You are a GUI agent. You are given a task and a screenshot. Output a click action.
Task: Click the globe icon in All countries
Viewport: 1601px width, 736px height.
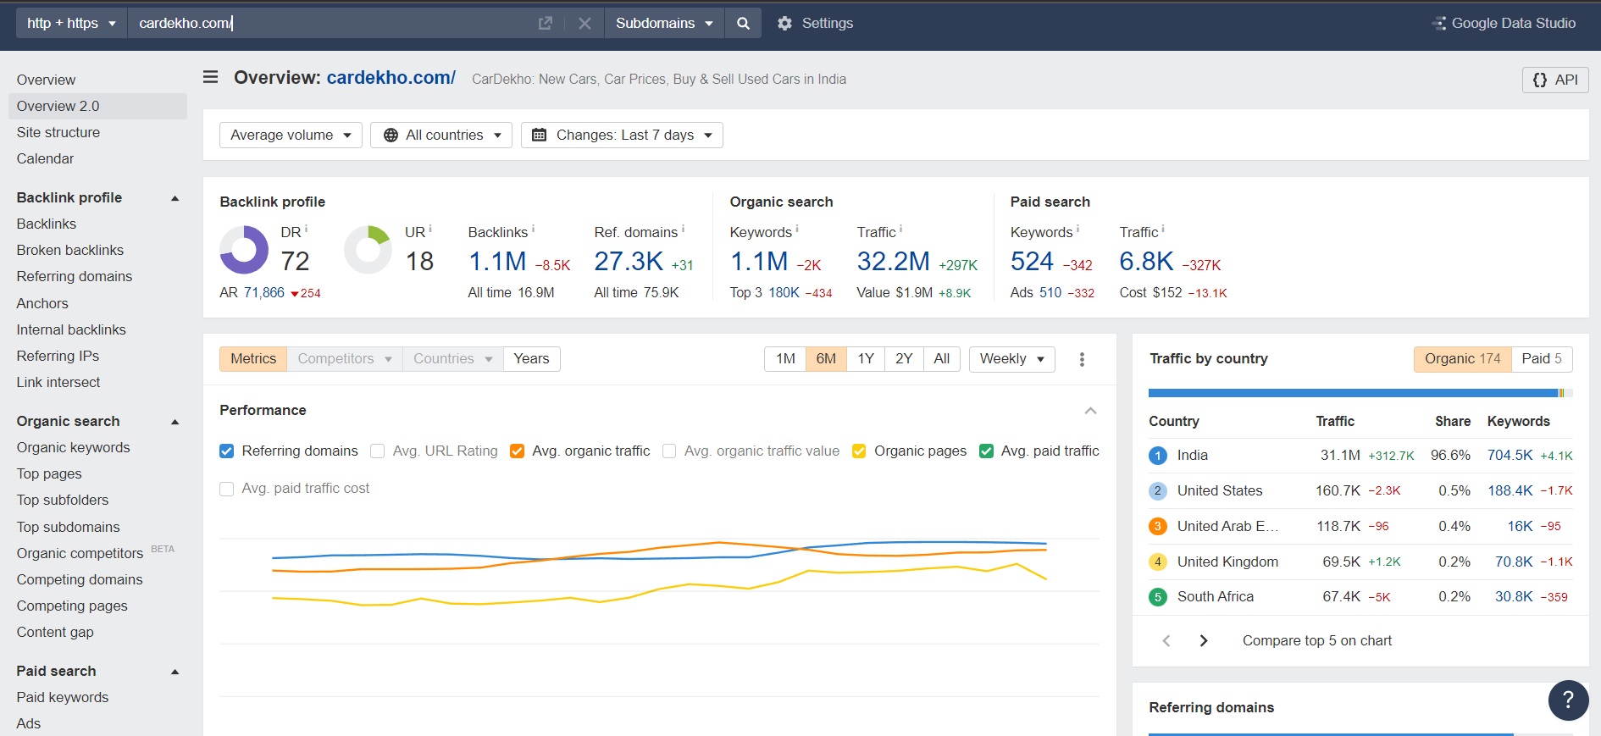(391, 136)
